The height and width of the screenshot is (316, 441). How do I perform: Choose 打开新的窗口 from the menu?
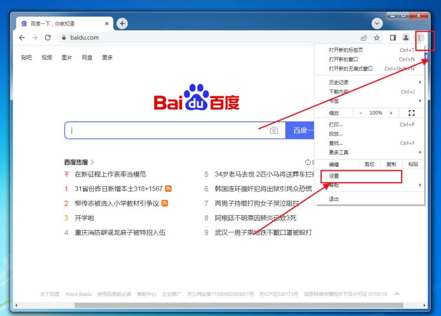(369, 59)
